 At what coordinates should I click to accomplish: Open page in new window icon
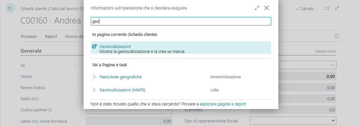coord(327,8)
